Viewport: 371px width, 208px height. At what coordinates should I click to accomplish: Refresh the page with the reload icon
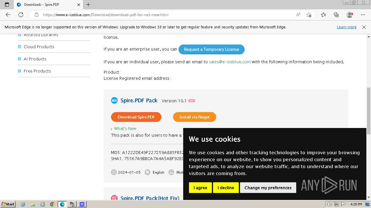pos(21,15)
